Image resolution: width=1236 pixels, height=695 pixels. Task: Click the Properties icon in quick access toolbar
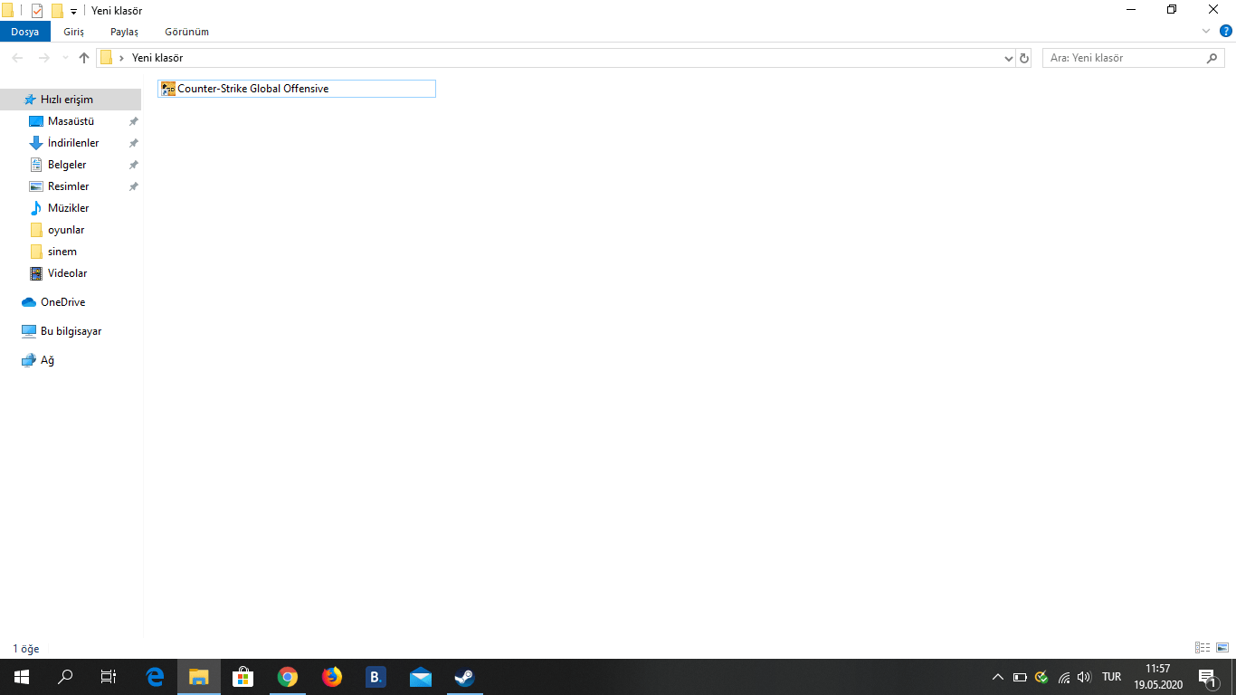point(37,11)
